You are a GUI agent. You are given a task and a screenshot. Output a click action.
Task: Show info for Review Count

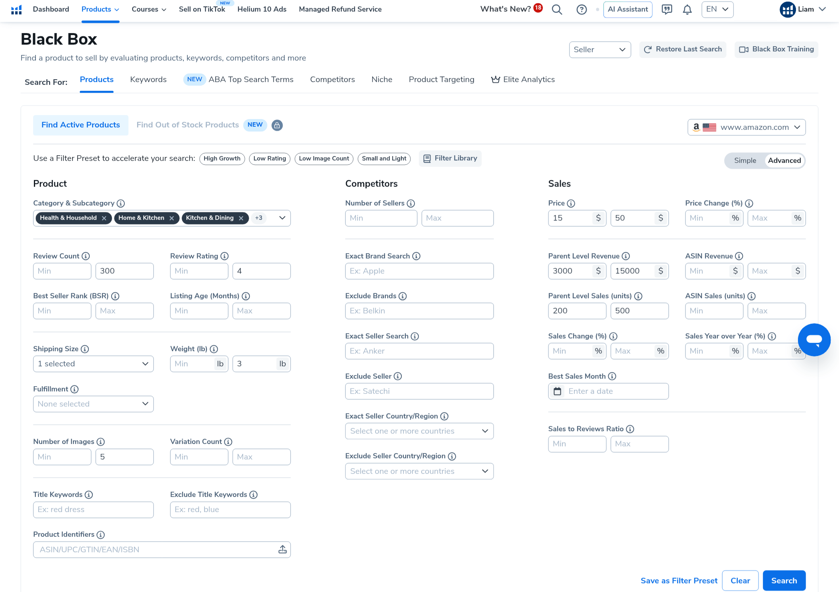tap(86, 256)
